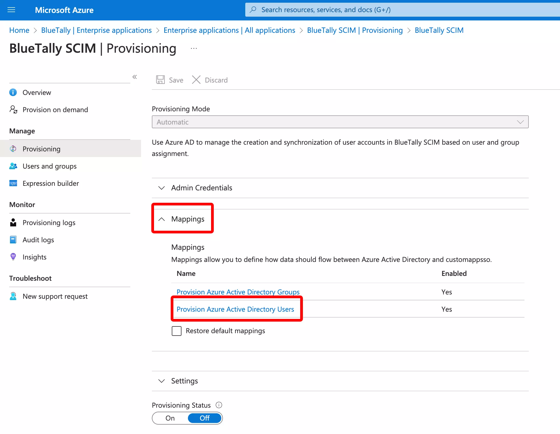The image size is (560, 434).
Task: Click the Provisioning sidebar icon
Action: click(13, 149)
